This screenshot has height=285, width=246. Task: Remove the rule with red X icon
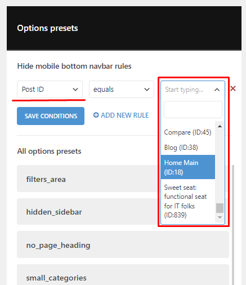(x=233, y=88)
